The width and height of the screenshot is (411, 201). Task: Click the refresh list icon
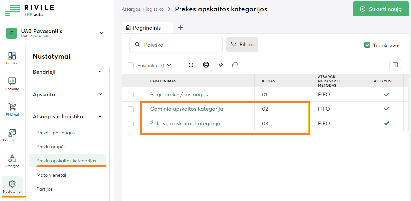[x=191, y=65]
